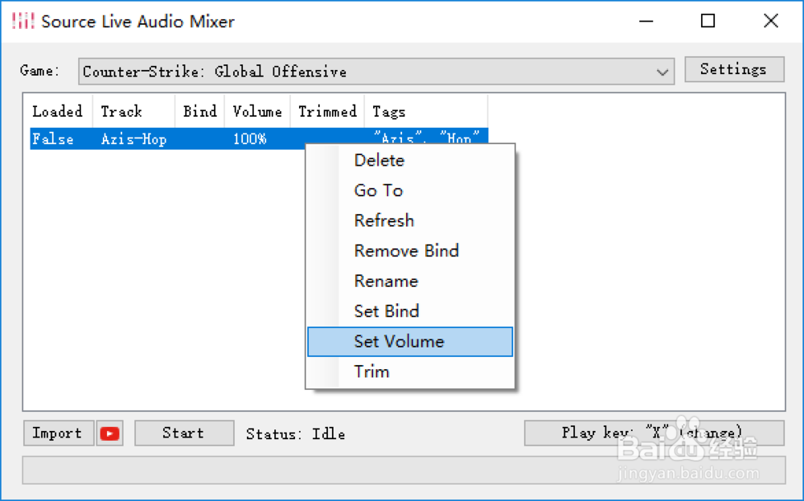The image size is (804, 501).
Task: Click Refresh in the context menu
Action: click(x=384, y=220)
